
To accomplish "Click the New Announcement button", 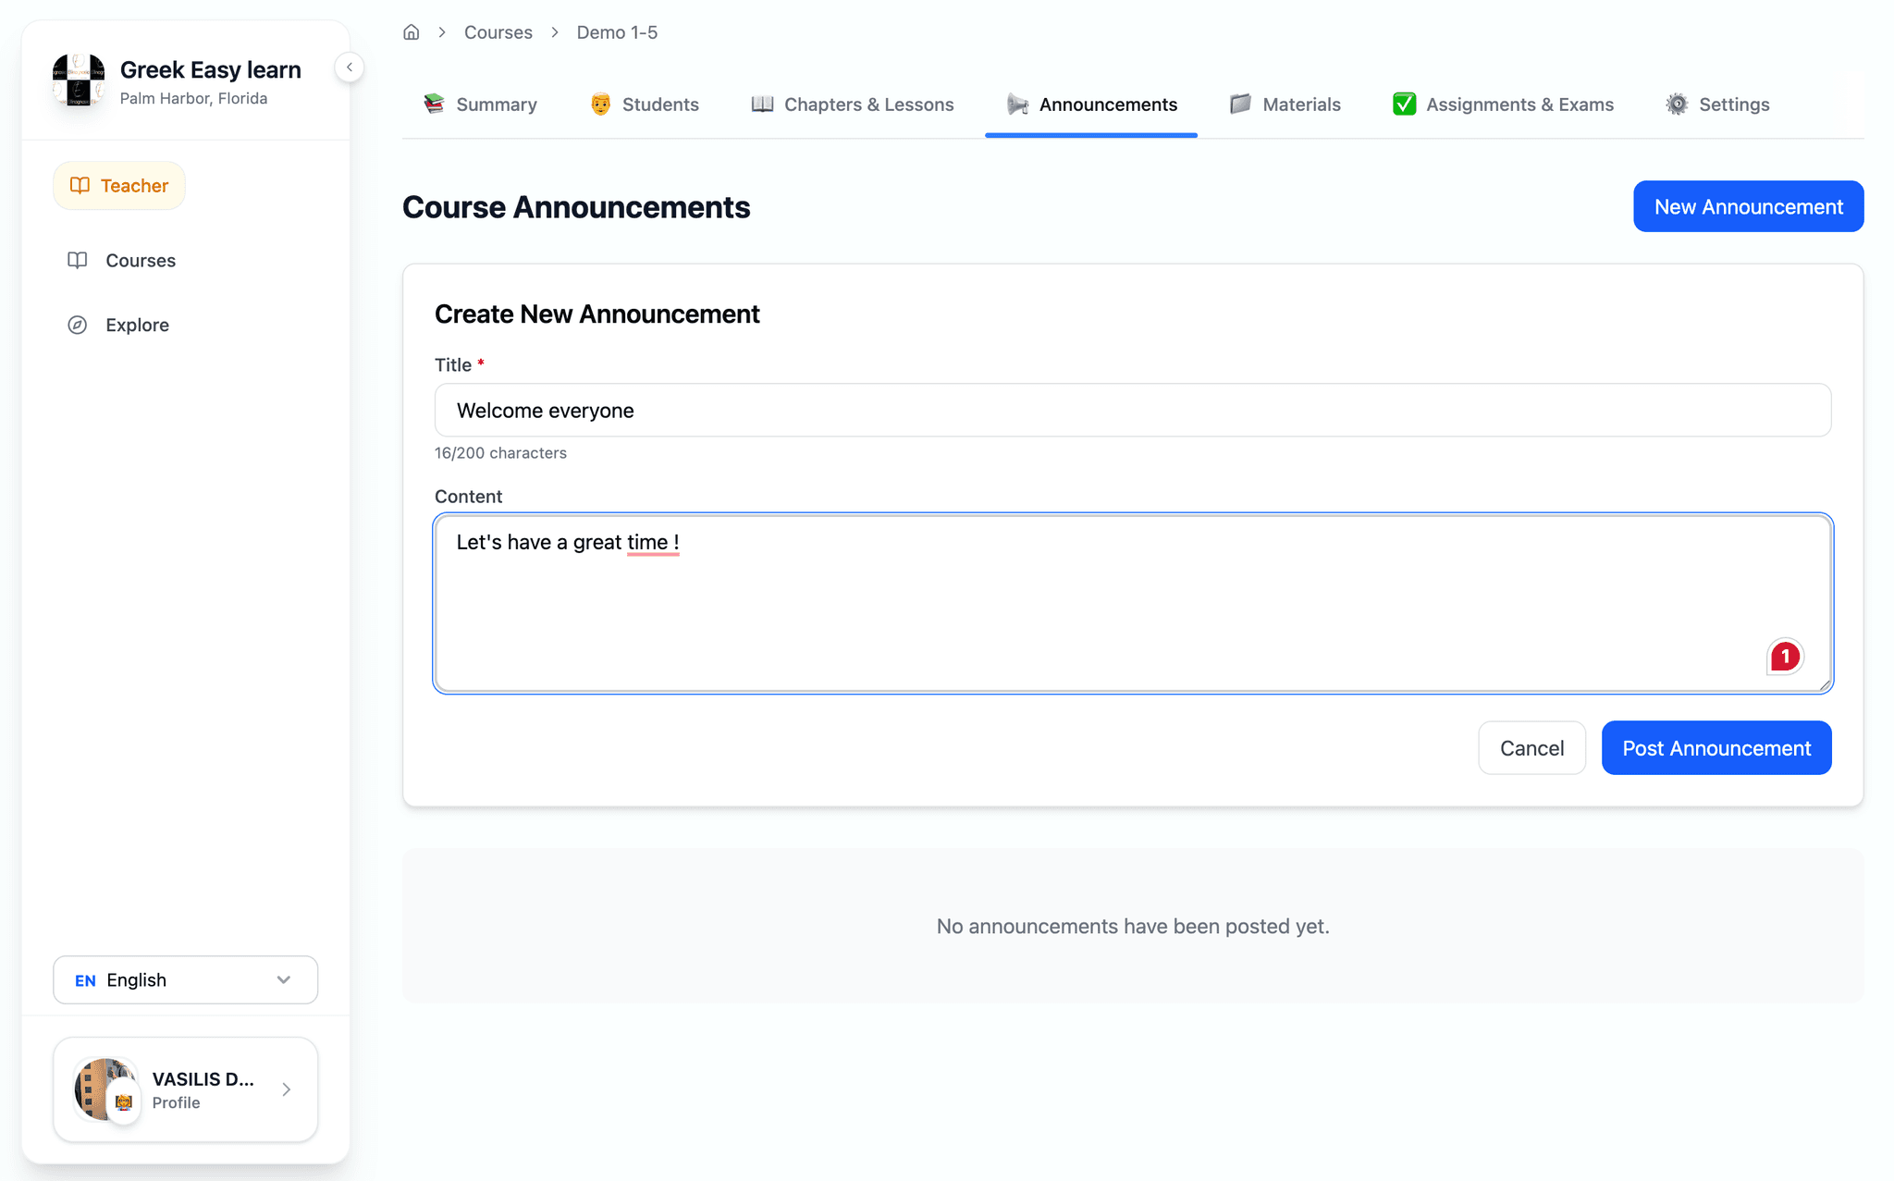I will pyautogui.click(x=1748, y=207).
